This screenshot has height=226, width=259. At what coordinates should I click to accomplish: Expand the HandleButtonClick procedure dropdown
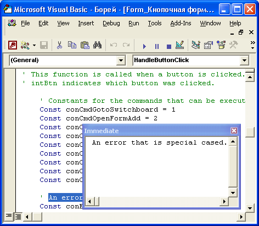pyautogui.click(x=244, y=60)
